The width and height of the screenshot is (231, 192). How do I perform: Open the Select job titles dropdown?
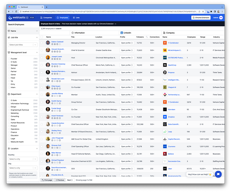tap(23, 45)
